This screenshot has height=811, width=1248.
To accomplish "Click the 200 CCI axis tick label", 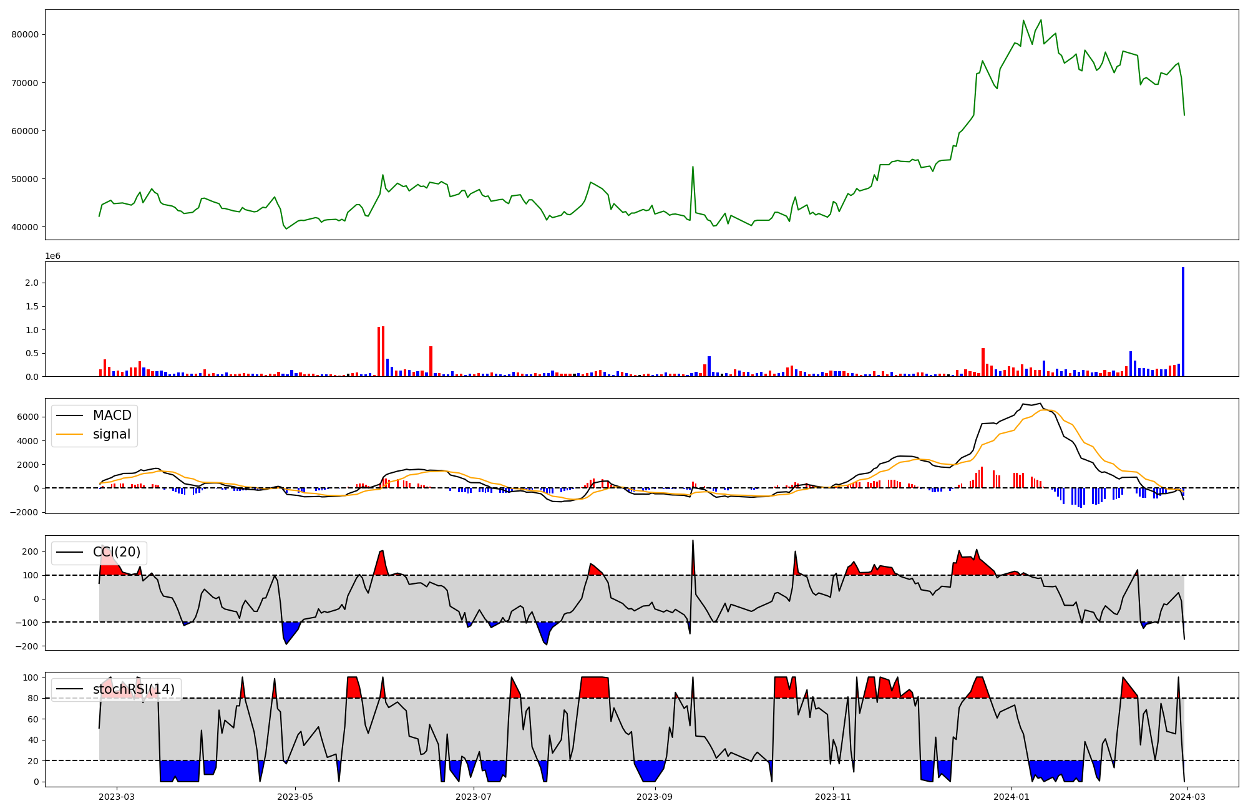I will click(x=31, y=551).
